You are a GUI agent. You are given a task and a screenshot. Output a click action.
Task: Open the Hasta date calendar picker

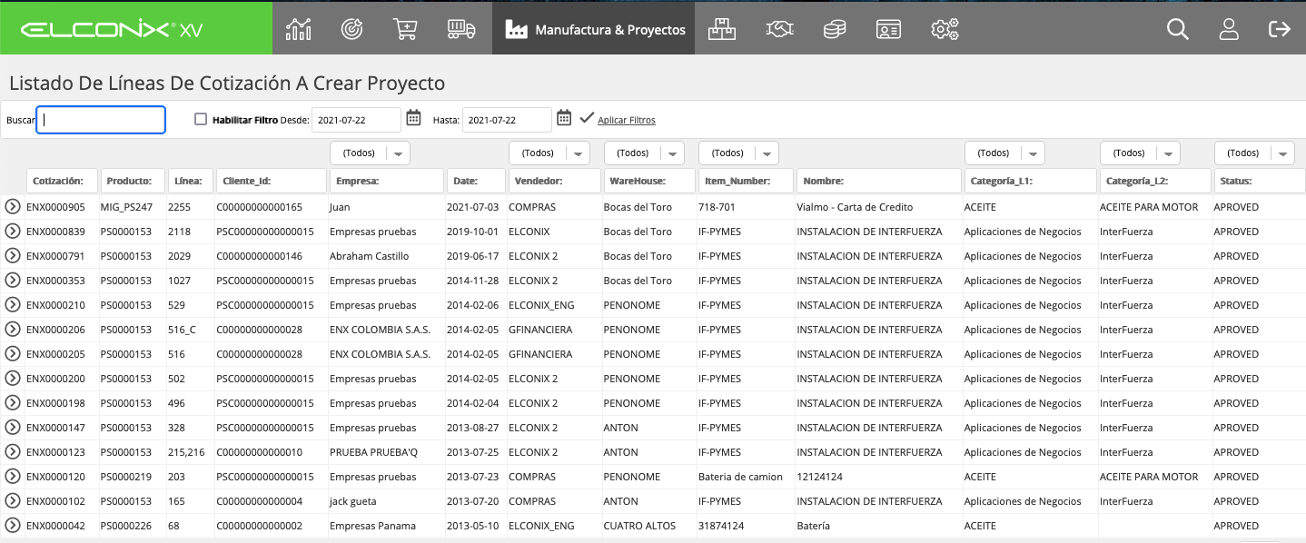point(564,117)
